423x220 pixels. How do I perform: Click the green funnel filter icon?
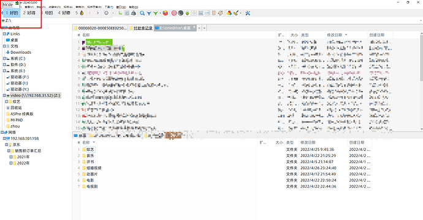click(x=156, y=13)
